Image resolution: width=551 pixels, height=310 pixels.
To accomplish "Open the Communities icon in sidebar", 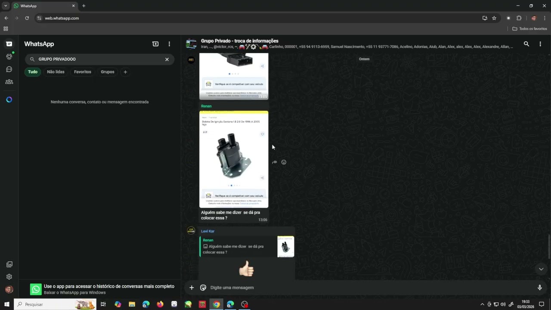I will click(9, 81).
